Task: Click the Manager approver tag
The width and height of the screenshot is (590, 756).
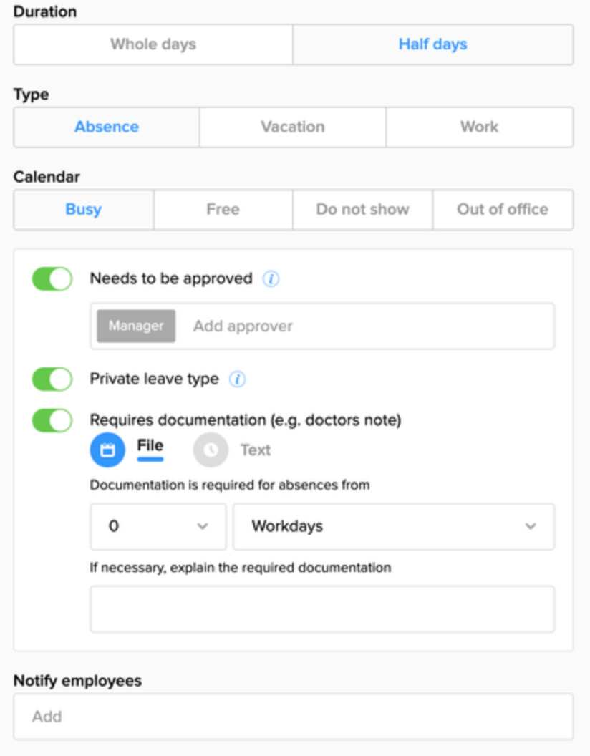Action: pyautogui.click(x=136, y=326)
